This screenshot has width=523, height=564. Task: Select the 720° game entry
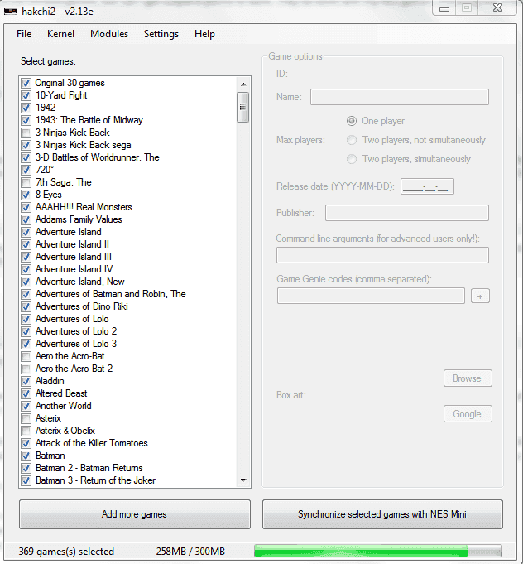[45, 170]
